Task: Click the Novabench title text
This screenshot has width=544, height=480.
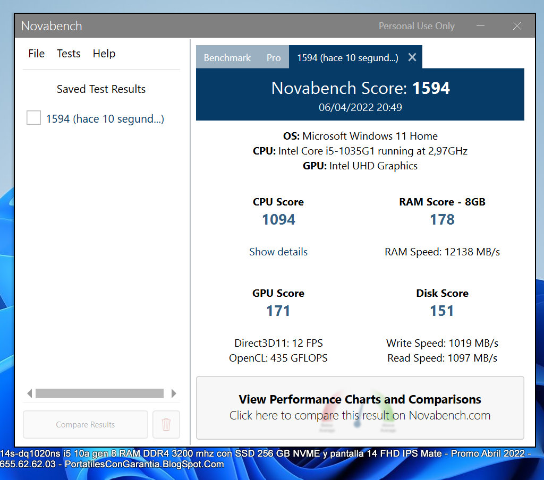Action: click(52, 26)
